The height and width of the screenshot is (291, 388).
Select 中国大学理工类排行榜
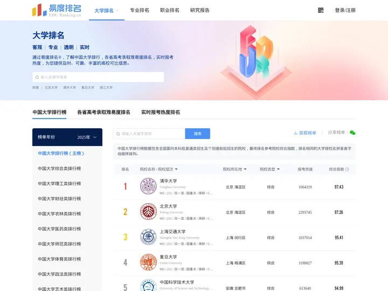59,184
